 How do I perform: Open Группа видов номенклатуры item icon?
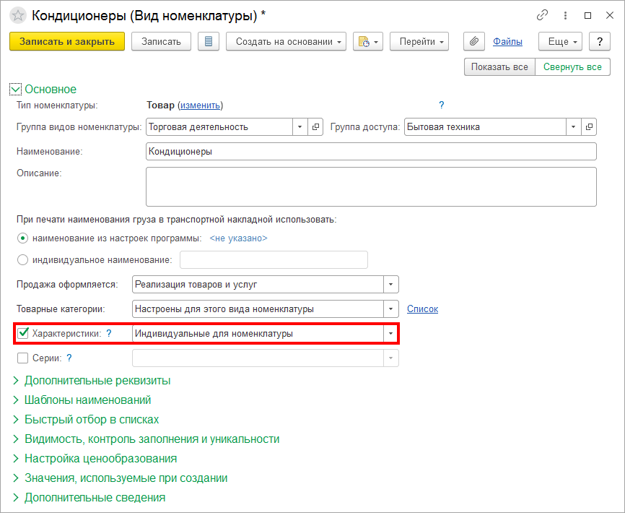point(315,127)
